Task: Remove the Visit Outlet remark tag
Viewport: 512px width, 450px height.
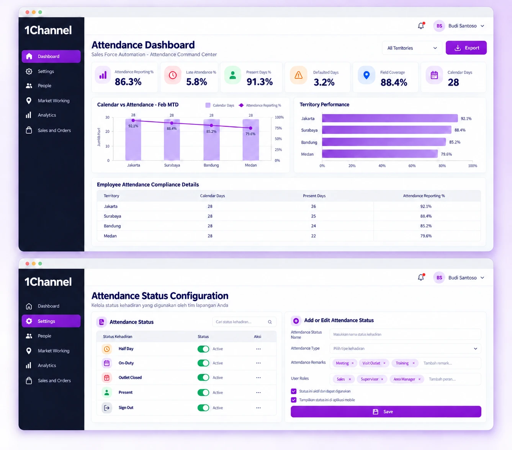Action: [x=384, y=363]
